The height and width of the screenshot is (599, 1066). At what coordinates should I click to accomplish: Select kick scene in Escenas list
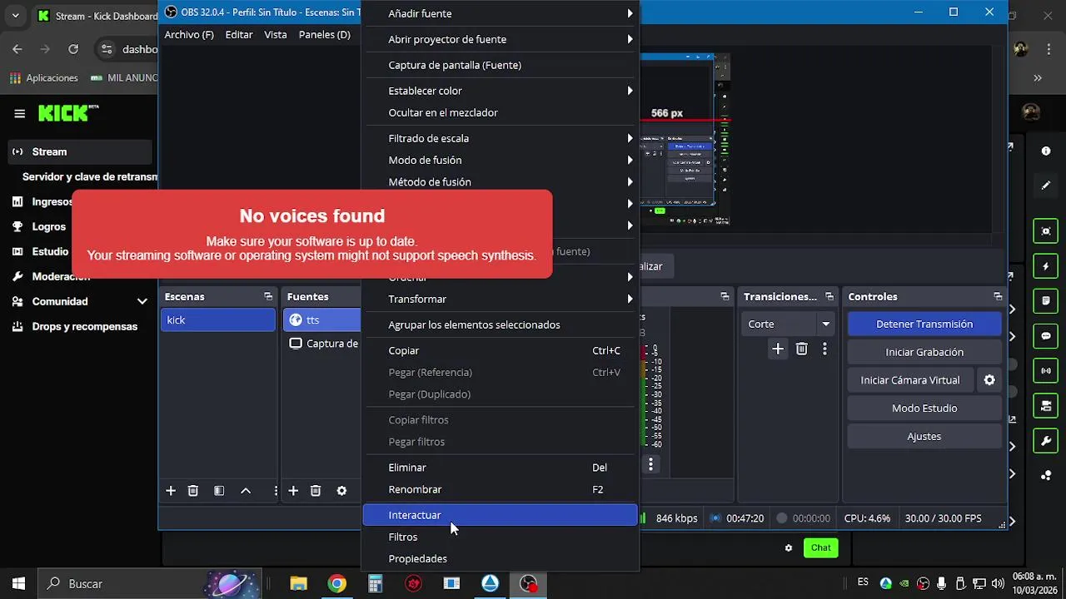[x=218, y=319]
